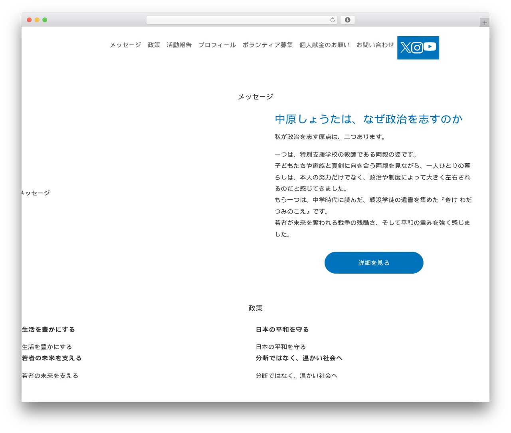Go to the 政策 navigation item
The height and width of the screenshot is (433, 511).
154,45
